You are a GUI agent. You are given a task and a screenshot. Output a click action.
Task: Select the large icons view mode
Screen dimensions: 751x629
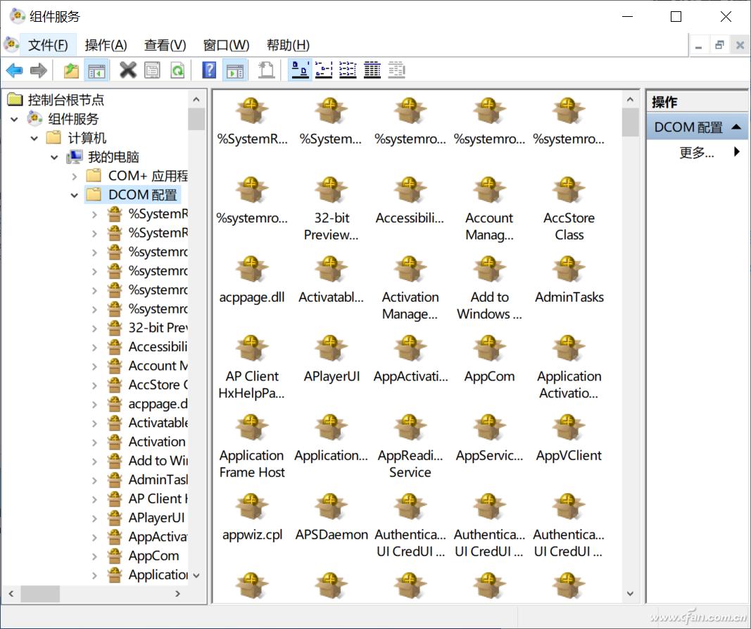click(299, 70)
